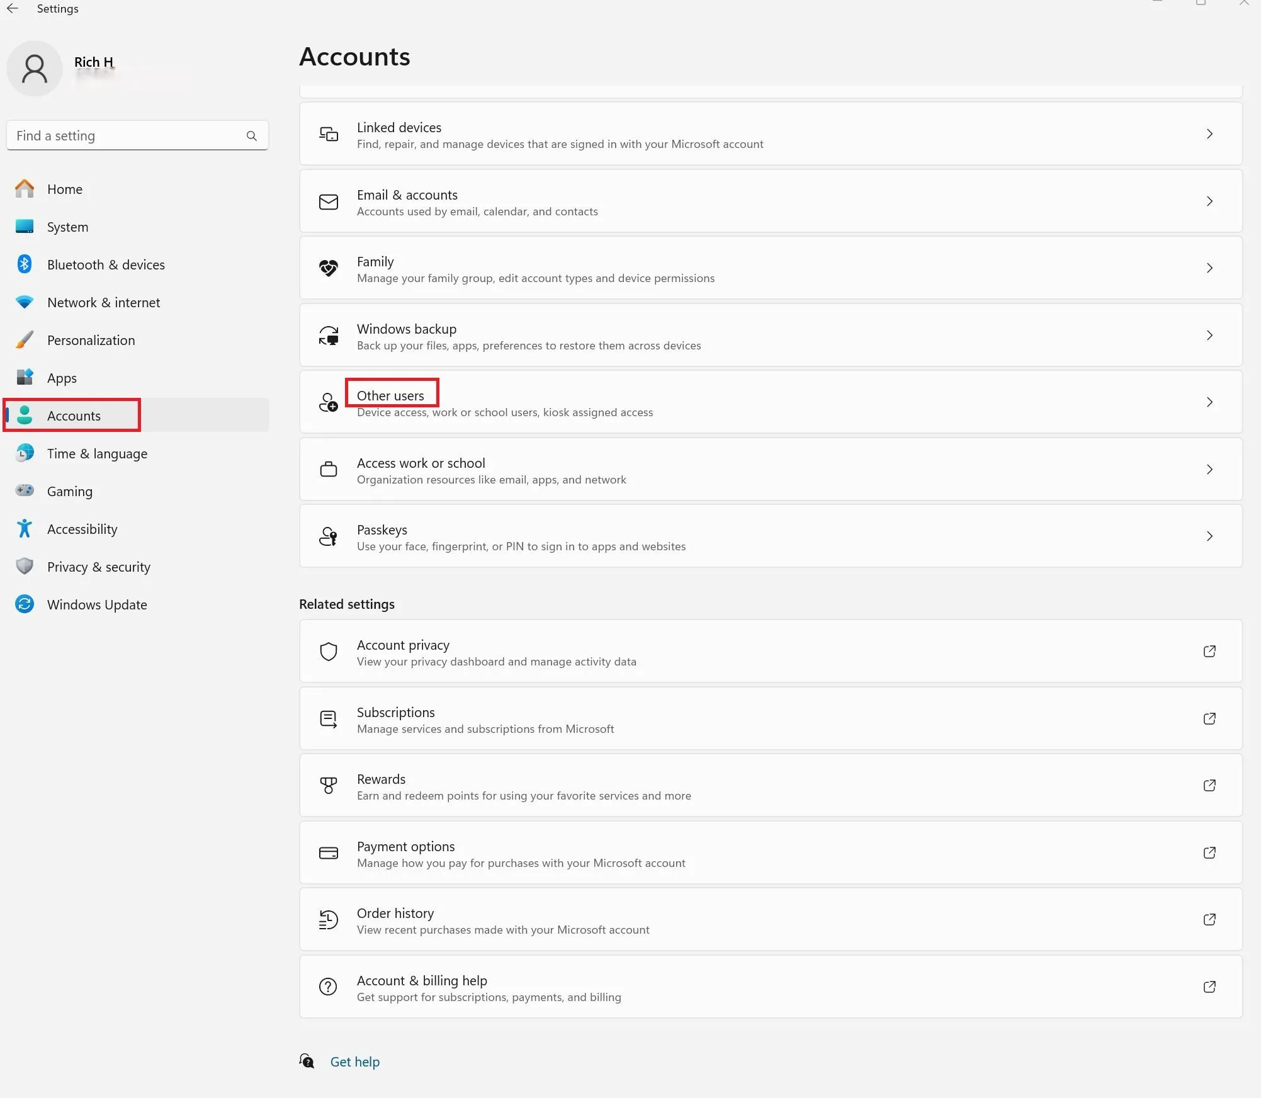Click the Linked devices icon
Viewport: 1261px width, 1098px height.
pos(328,134)
